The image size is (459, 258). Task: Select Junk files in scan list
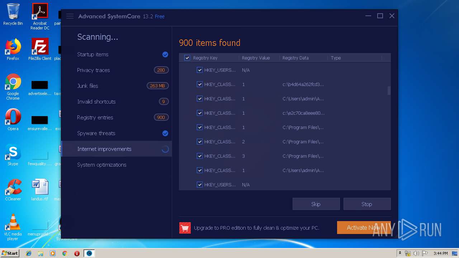coord(117,86)
